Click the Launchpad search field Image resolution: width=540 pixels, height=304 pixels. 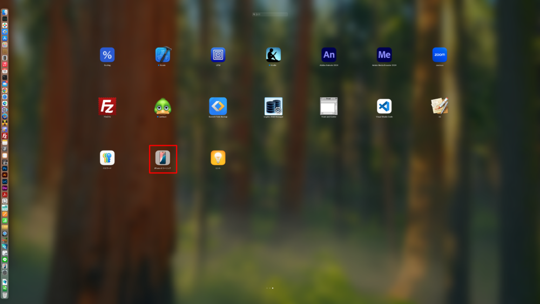[x=270, y=15]
